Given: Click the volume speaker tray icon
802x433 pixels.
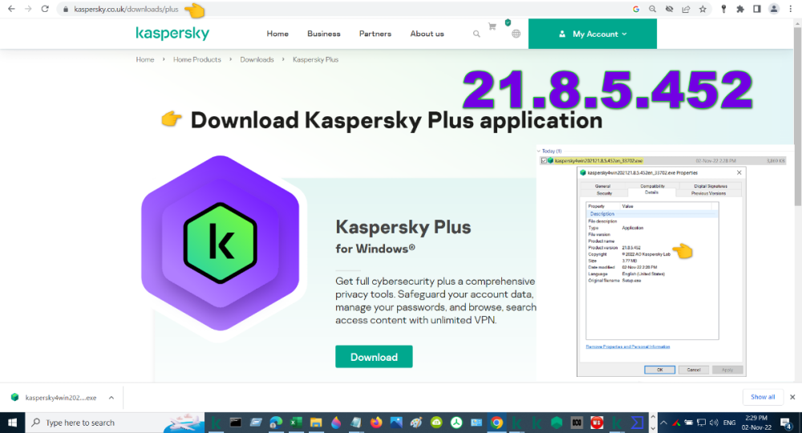Looking at the screenshot, I should click(x=714, y=423).
